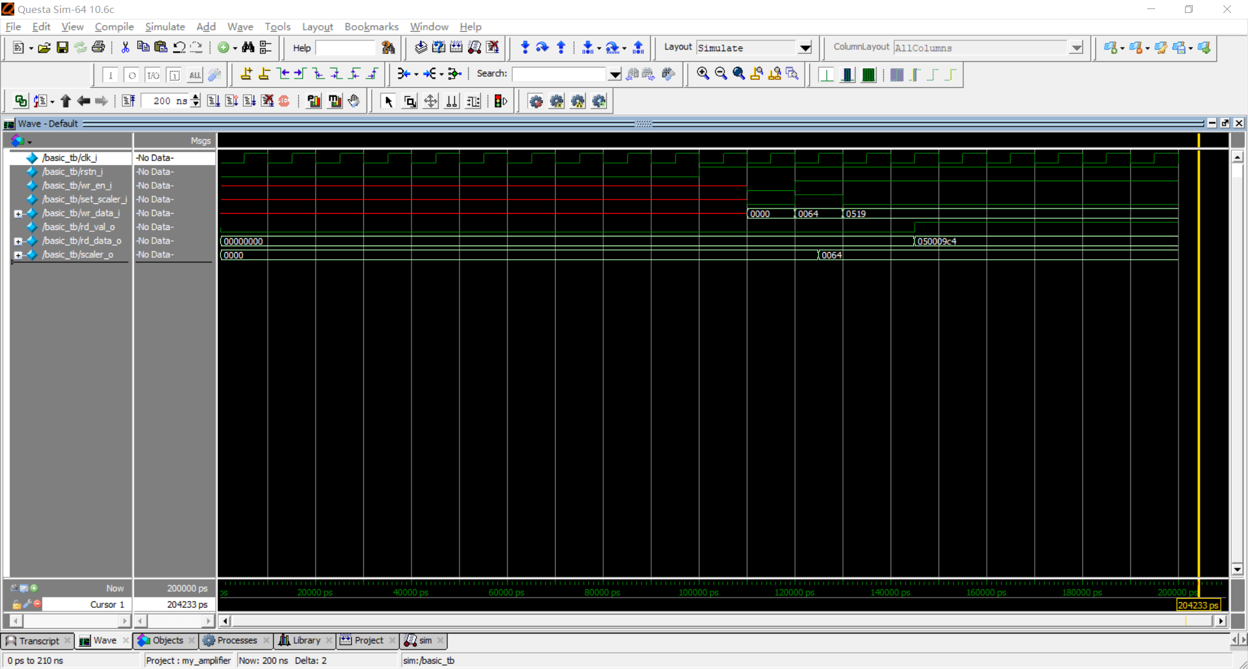
Task: Click the Collapse All tree icon
Action: coord(266,47)
